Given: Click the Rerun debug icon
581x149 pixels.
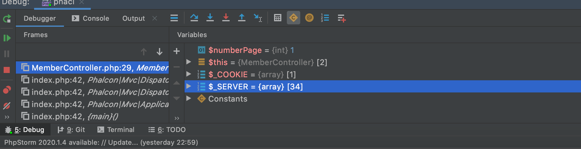Looking at the screenshot, I should [x=7, y=19].
